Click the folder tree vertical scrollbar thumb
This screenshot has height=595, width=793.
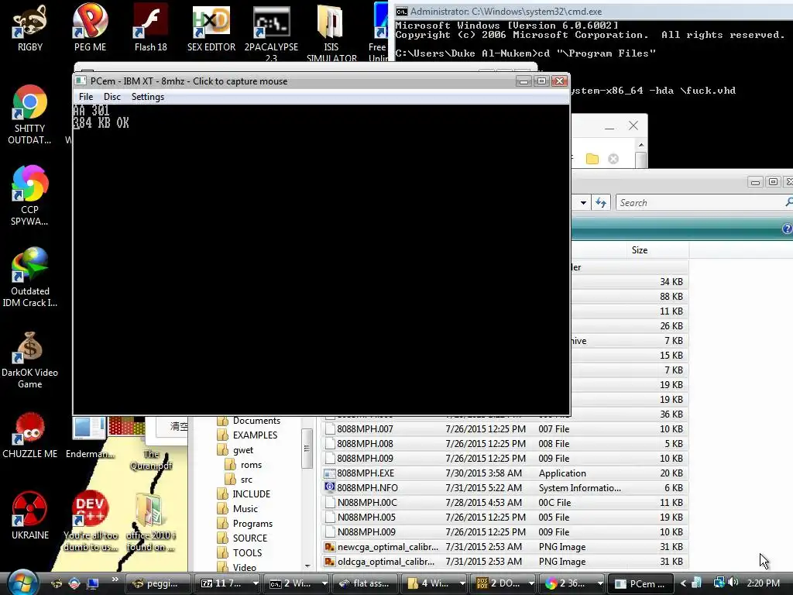click(x=307, y=449)
